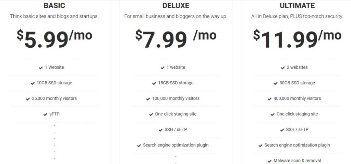Click checkmark beside 2 websites in Ultimate
This screenshot has height=164, width=351.
tap(283, 68)
